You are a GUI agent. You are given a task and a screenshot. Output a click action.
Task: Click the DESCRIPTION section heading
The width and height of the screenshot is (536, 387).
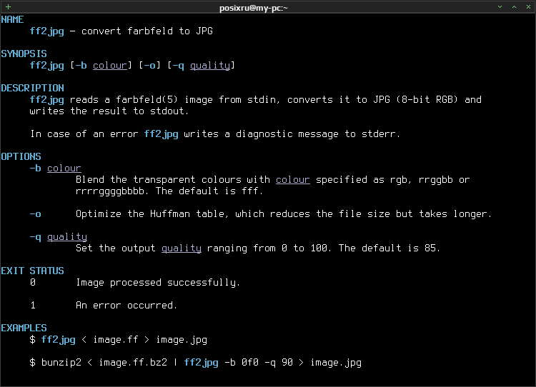[x=32, y=88]
